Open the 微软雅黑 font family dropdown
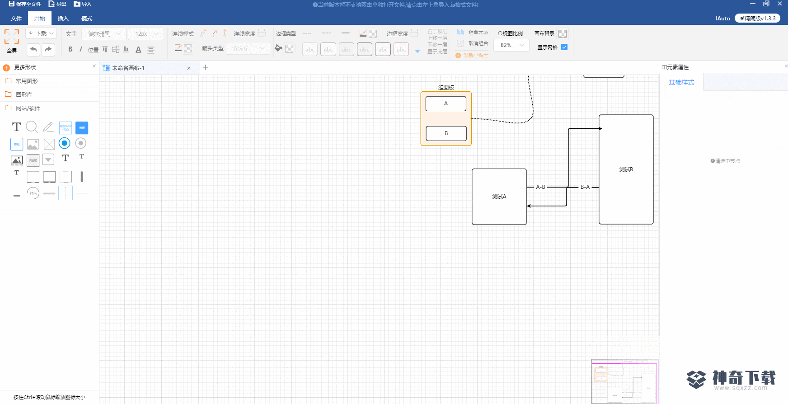788x404 pixels. coord(104,34)
